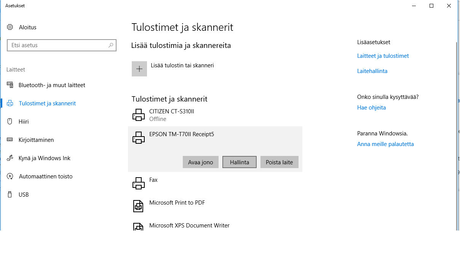This screenshot has width=460, height=259.
Task: Select the EPSON TM-T70II Receipt5 name
Action: point(182,134)
